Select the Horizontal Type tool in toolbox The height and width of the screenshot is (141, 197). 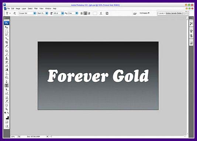pyautogui.click(x=6, y=86)
